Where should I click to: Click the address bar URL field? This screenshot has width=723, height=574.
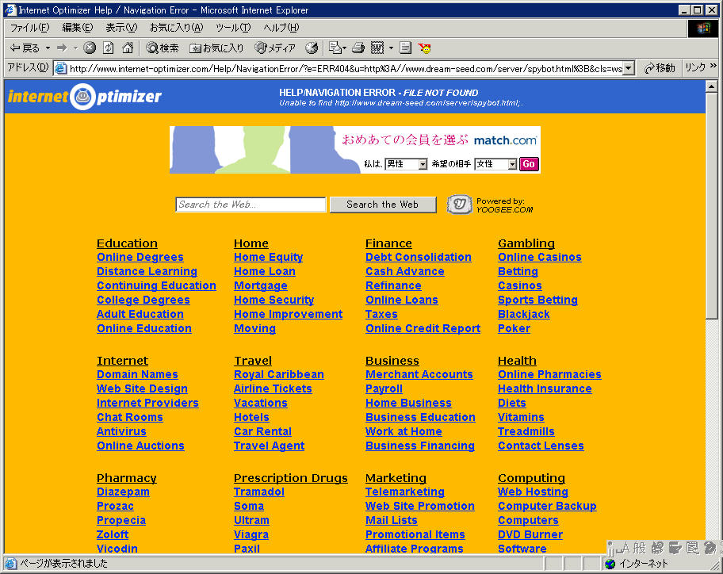(343, 69)
